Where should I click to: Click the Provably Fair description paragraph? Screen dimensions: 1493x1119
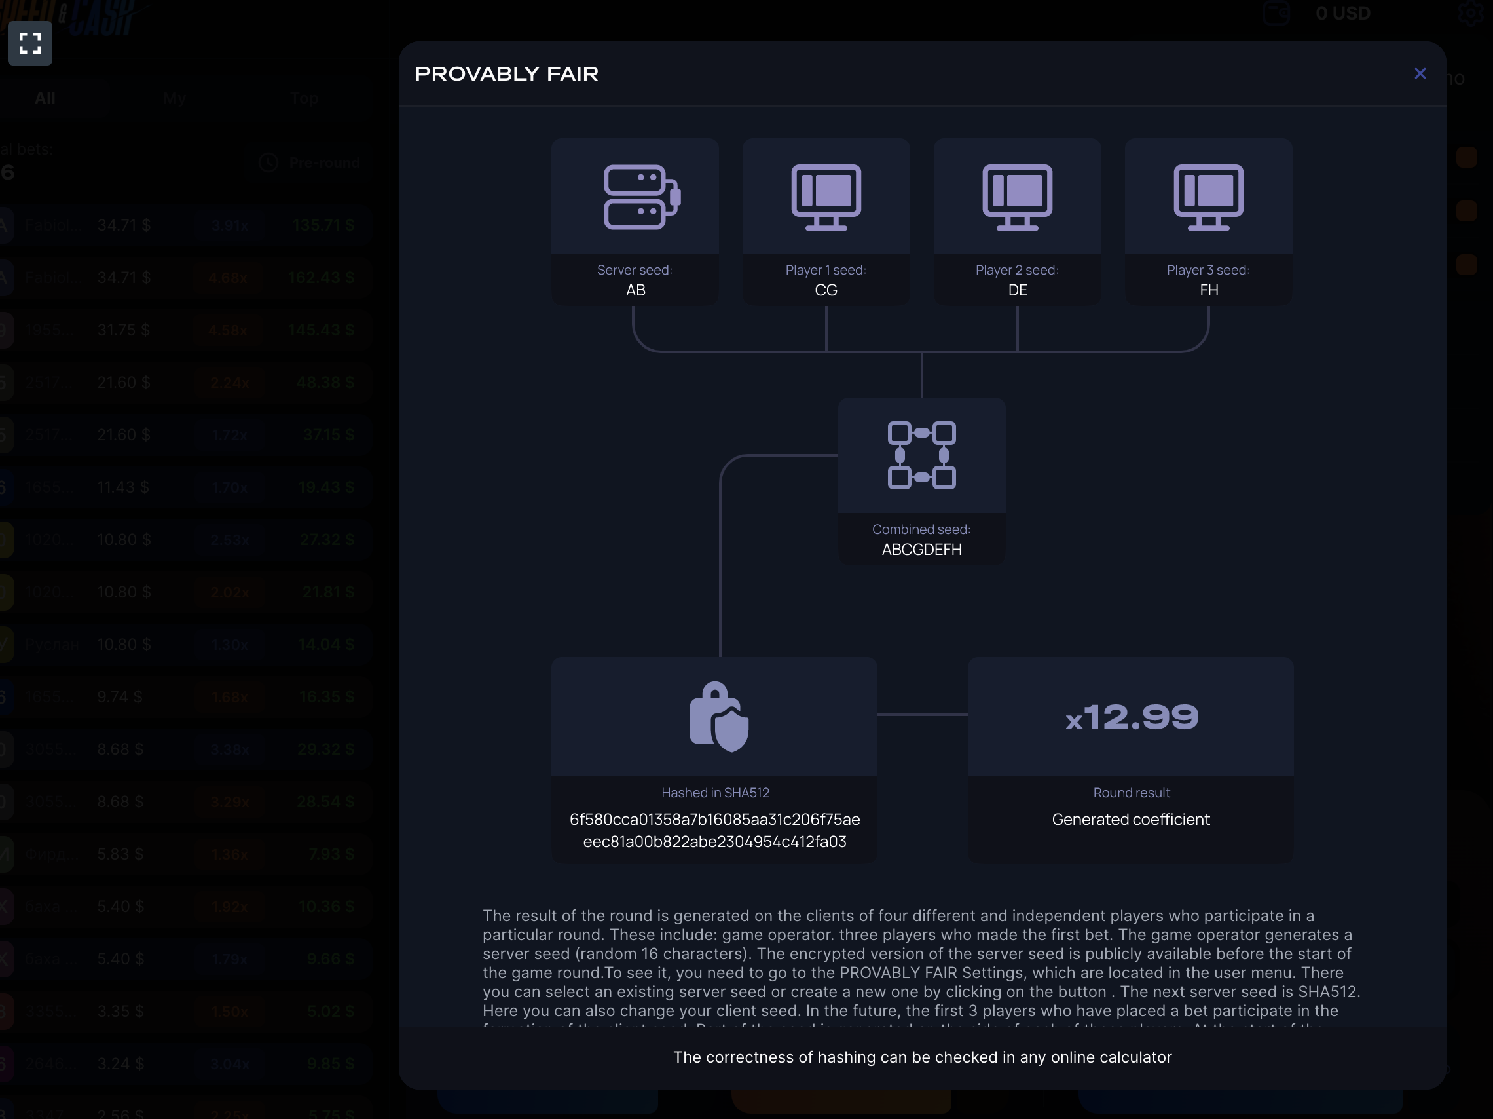[921, 963]
